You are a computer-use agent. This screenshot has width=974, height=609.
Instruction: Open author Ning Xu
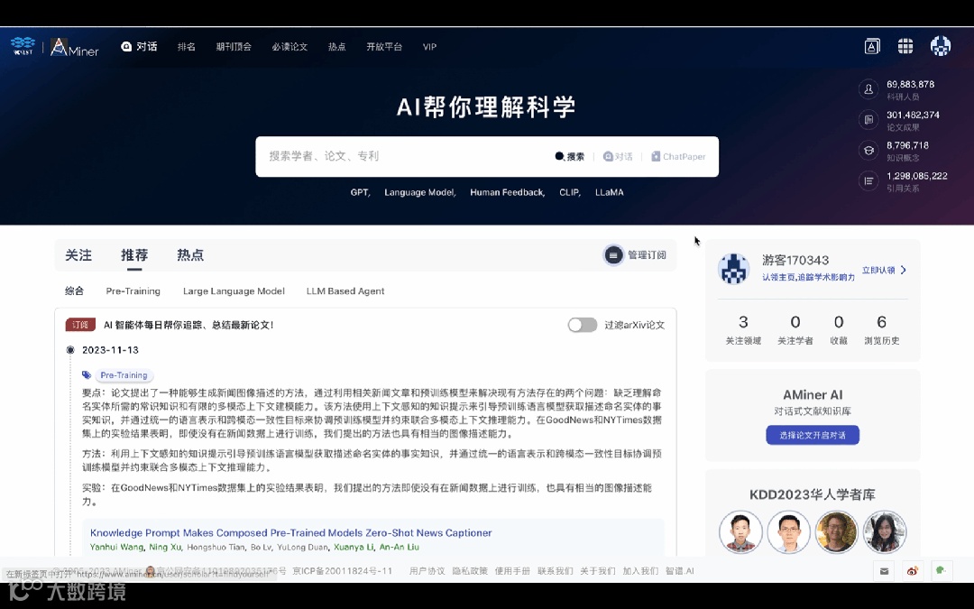(165, 547)
